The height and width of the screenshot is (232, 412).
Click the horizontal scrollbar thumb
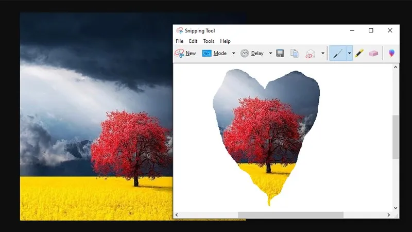click(x=290, y=214)
